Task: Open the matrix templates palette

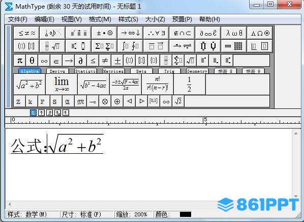Action: click(x=234, y=46)
